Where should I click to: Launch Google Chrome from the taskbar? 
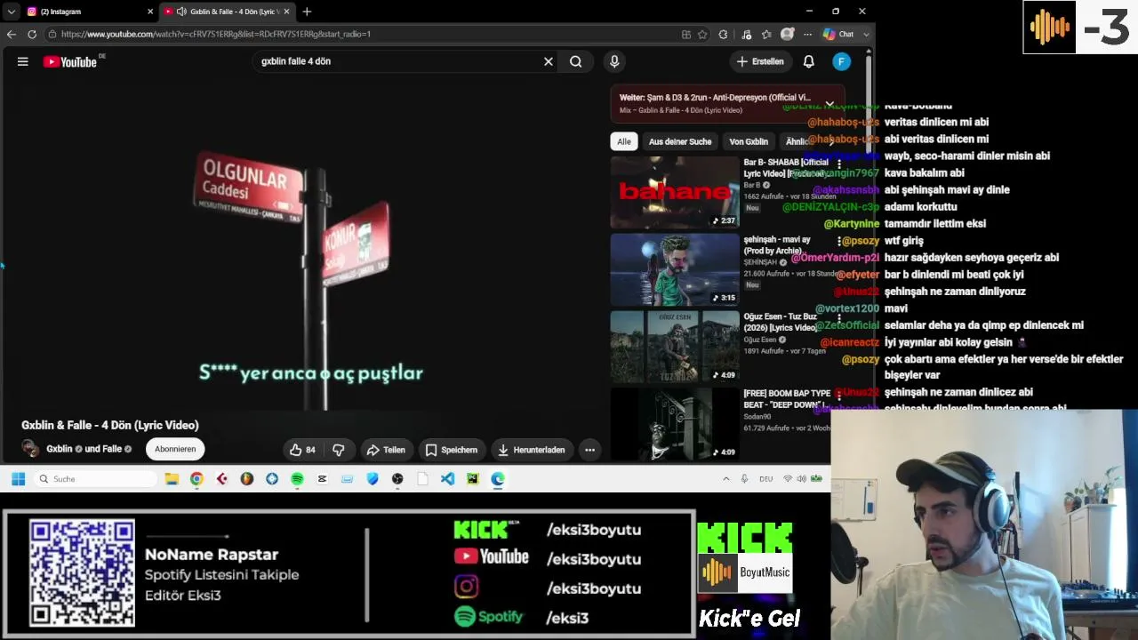196,479
